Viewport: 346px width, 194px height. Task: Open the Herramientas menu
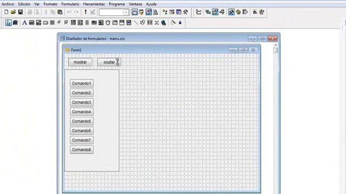click(x=94, y=4)
